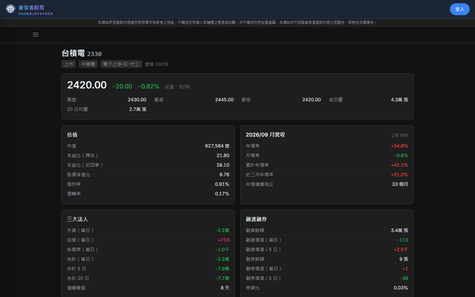Click the 成交量 value 4.3萬 張
Screen dimensions: 475x297
[x=399, y=100]
